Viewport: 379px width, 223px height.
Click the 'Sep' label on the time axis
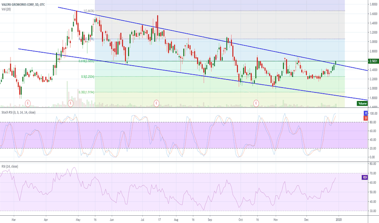209,220
